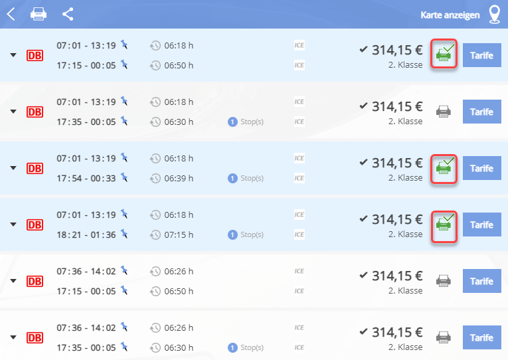Click 07:36 - 14:02 in connection returning 17:15
Screen dimensions: 508x360
click(x=86, y=271)
